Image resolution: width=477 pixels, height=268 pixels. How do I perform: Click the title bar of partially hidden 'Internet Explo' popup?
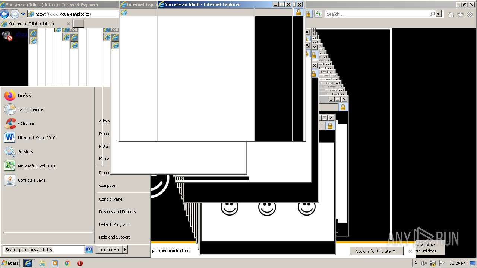tap(139, 4)
